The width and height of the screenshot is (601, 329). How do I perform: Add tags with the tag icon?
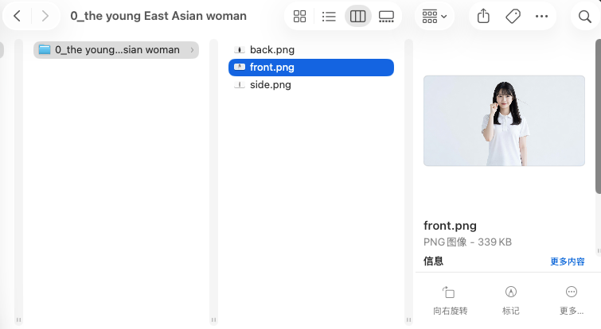tap(513, 17)
